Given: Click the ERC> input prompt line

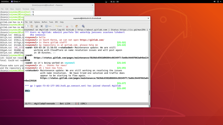Looking at the screenshot, I should (27, 91).
